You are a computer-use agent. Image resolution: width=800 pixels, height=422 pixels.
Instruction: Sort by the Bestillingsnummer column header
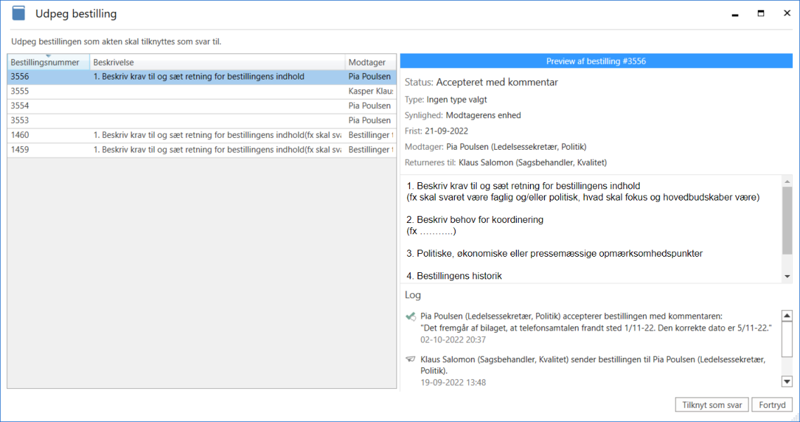pos(48,63)
